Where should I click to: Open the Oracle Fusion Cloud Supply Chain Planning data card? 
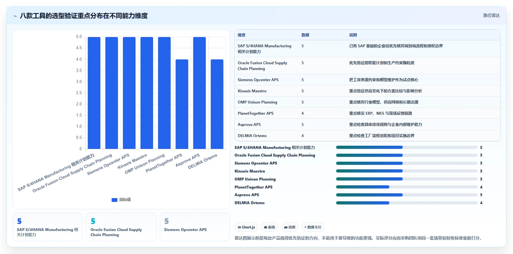tap(121, 227)
